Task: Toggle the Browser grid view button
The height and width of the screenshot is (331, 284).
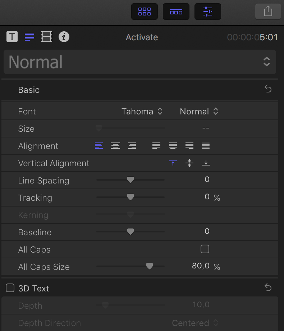Action: click(x=145, y=12)
